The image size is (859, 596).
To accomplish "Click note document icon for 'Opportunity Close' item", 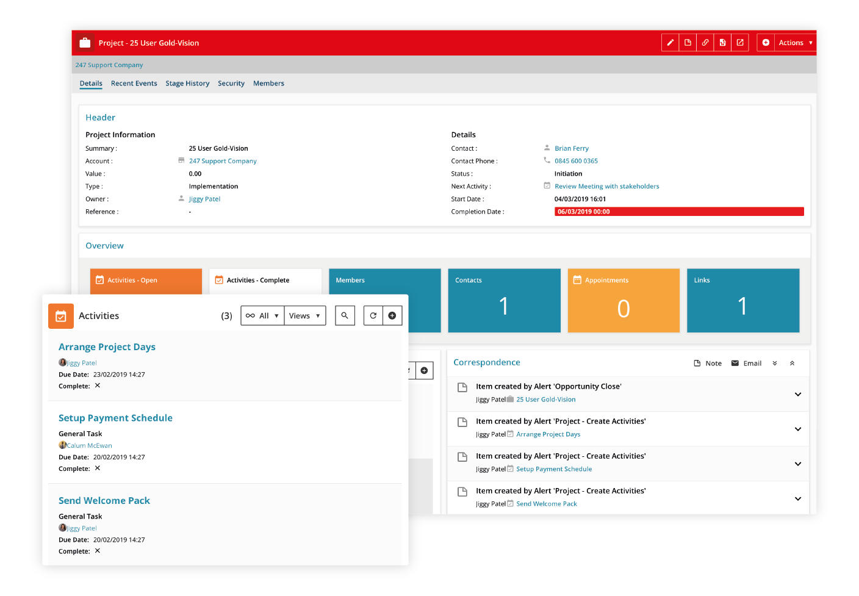I will tap(463, 387).
